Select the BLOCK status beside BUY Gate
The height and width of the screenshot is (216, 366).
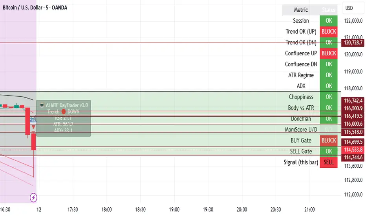pyautogui.click(x=329, y=140)
